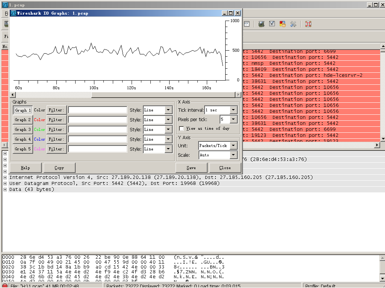Open help via the lifebuoy icon
The image size is (385, 288).
[x=308, y=24]
